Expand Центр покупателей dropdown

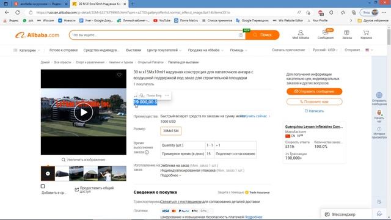(164, 50)
